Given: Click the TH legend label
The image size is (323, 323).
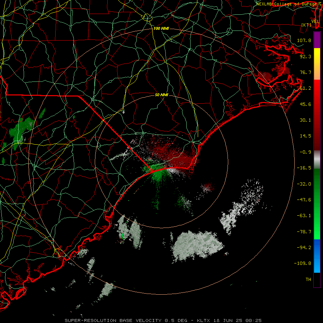Looking at the screenshot, I should click(x=308, y=279).
